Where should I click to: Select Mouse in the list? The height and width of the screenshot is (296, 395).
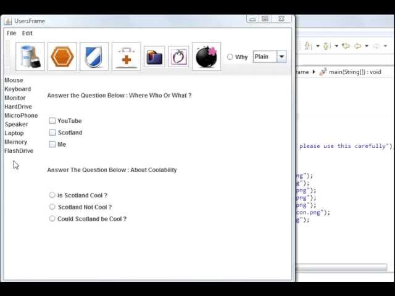[14, 80]
